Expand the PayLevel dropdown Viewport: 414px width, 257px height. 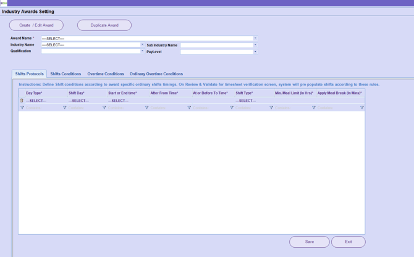tap(255, 52)
